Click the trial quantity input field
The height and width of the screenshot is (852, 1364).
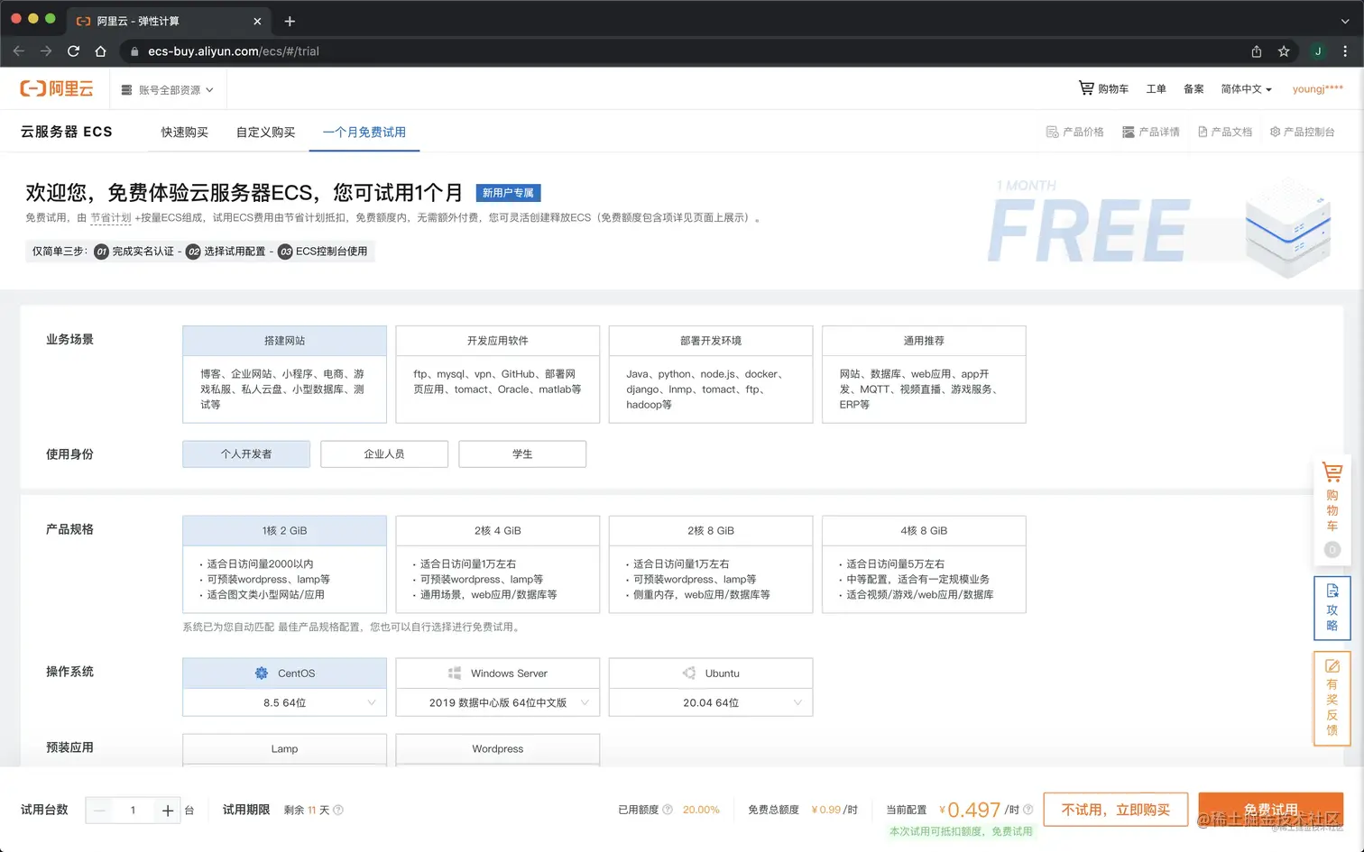(133, 811)
